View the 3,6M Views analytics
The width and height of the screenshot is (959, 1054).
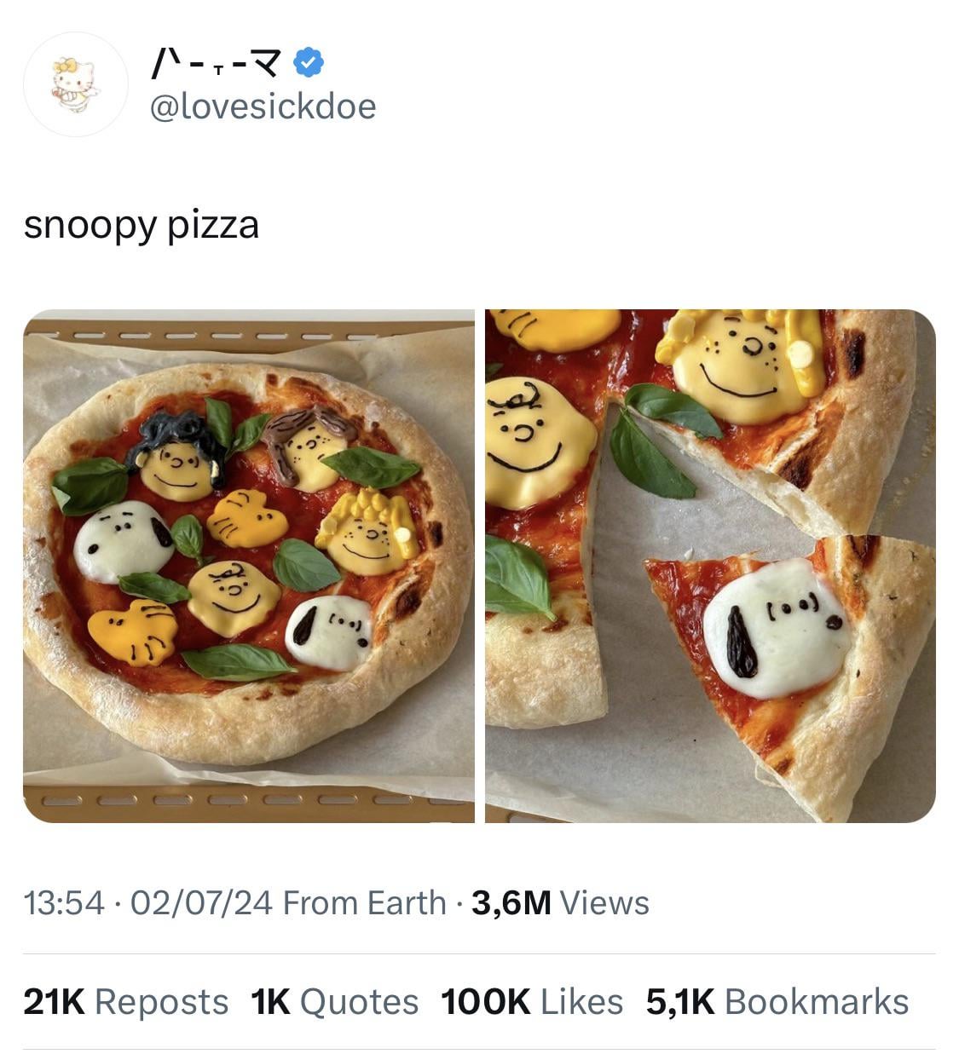[x=560, y=903]
